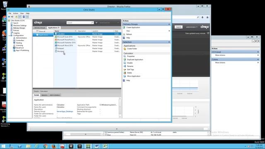
Task: Open Firefox from the taskbar
Action: [54, 146]
